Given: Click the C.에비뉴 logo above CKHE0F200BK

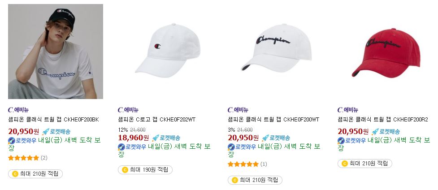Looking at the screenshot, I should point(18,110).
